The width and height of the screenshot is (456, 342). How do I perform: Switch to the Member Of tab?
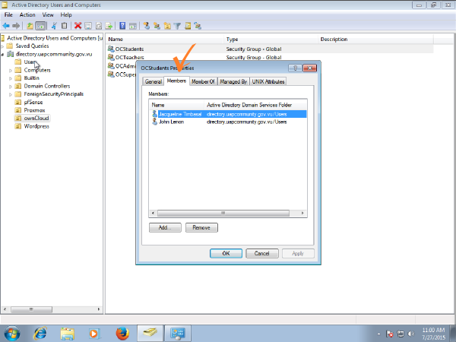203,81
